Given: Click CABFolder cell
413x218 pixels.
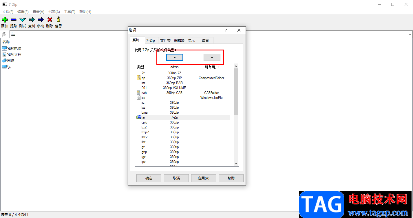Looking at the screenshot, I should 211,93.
